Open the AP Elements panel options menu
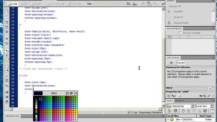The image size is (217, 122). [213, 28]
